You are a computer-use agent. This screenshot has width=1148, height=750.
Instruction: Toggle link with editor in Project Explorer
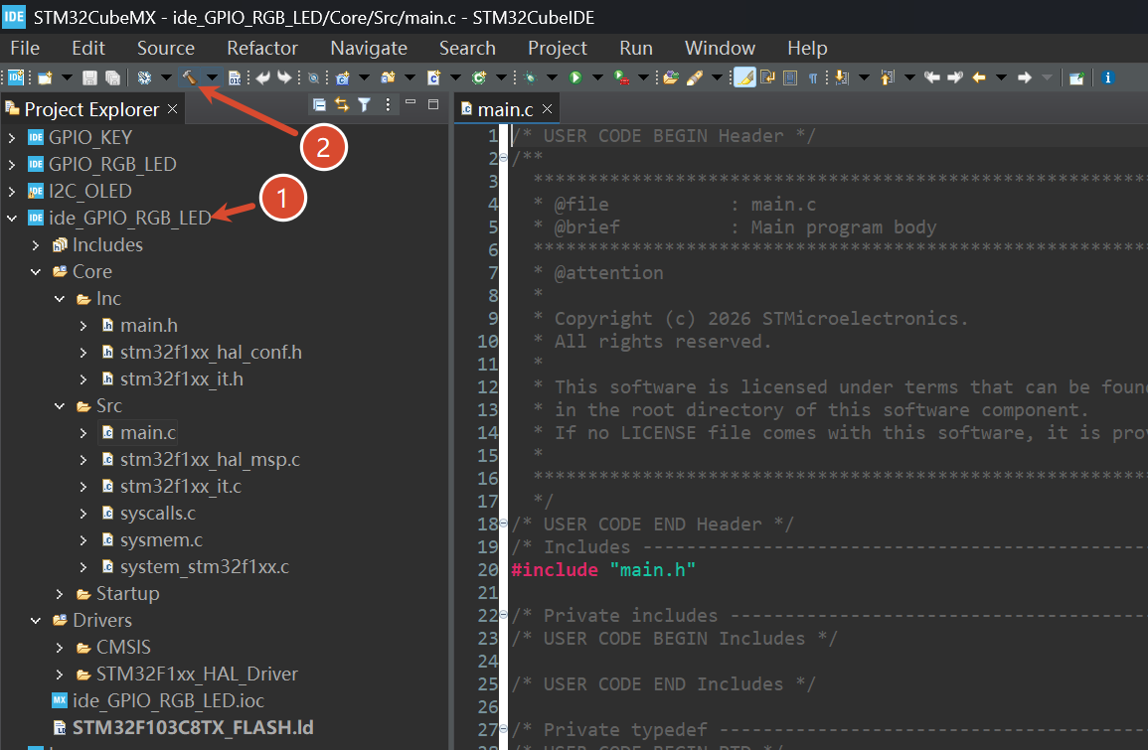pos(342,104)
